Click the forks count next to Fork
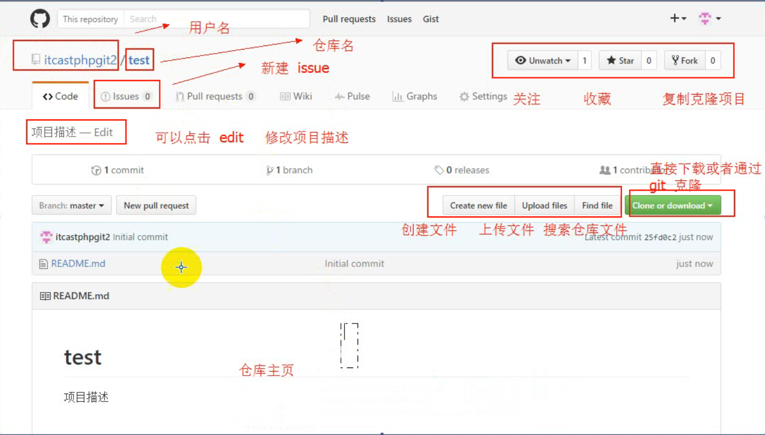This screenshot has width=765, height=435. pyautogui.click(x=712, y=60)
